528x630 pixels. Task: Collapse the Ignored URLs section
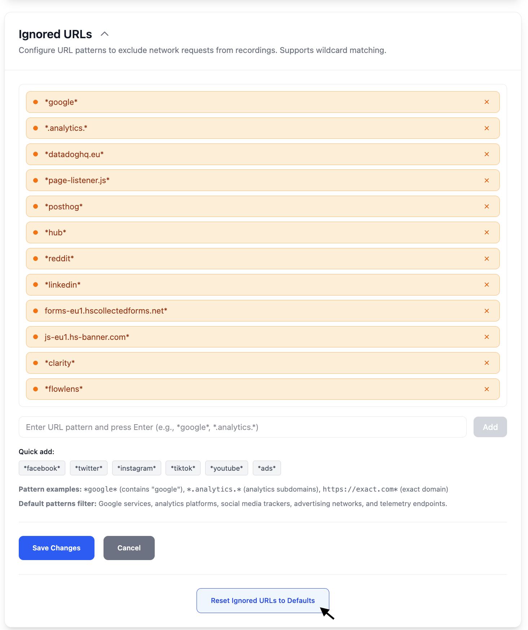pos(105,34)
